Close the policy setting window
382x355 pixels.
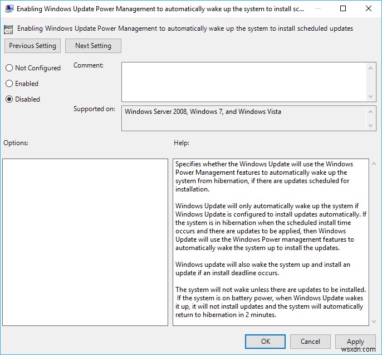tap(369, 8)
